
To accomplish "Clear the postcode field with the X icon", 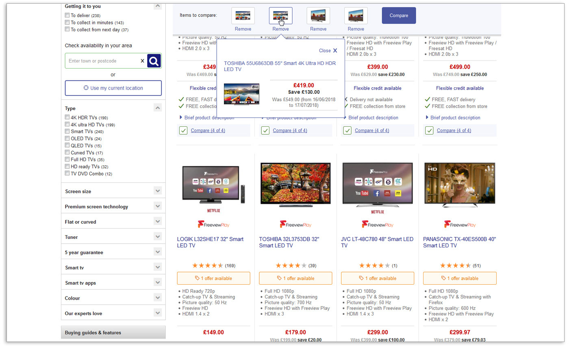I will pos(142,61).
